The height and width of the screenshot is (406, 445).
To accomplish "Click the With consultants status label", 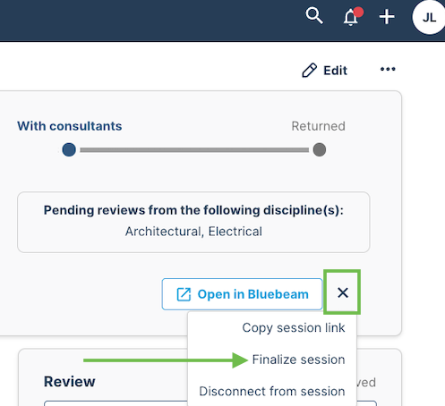I will point(70,126).
